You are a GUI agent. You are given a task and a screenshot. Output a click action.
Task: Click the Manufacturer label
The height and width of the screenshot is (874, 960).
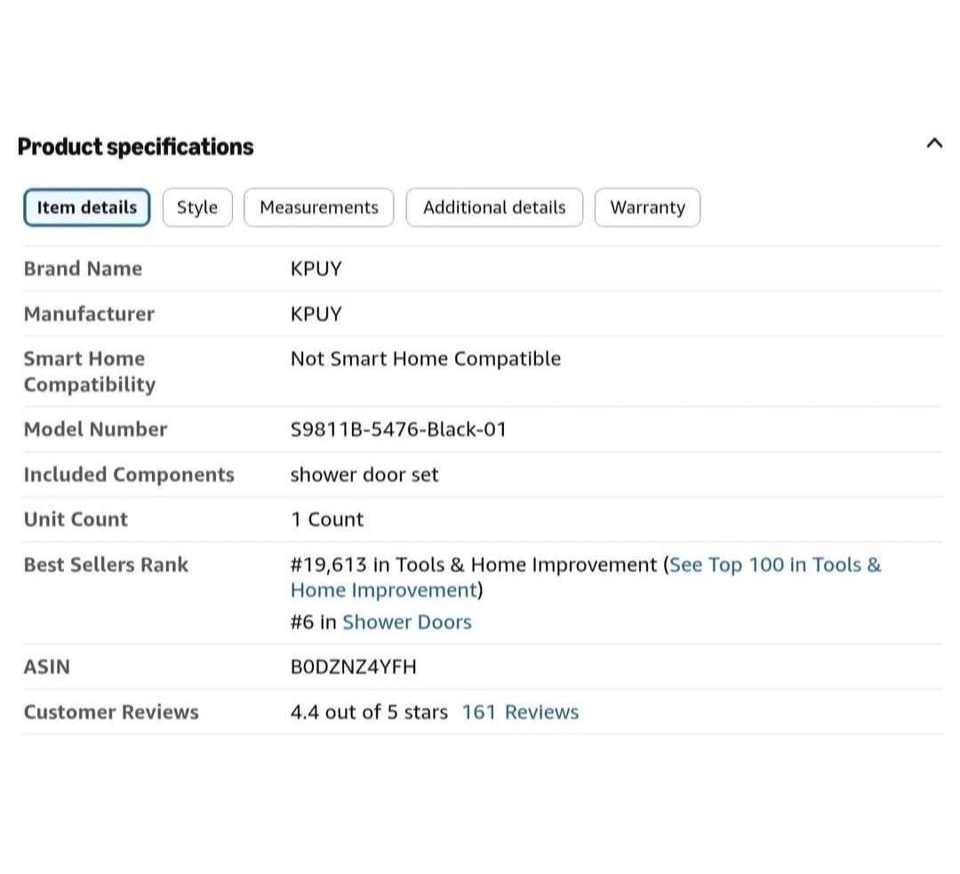(x=90, y=314)
